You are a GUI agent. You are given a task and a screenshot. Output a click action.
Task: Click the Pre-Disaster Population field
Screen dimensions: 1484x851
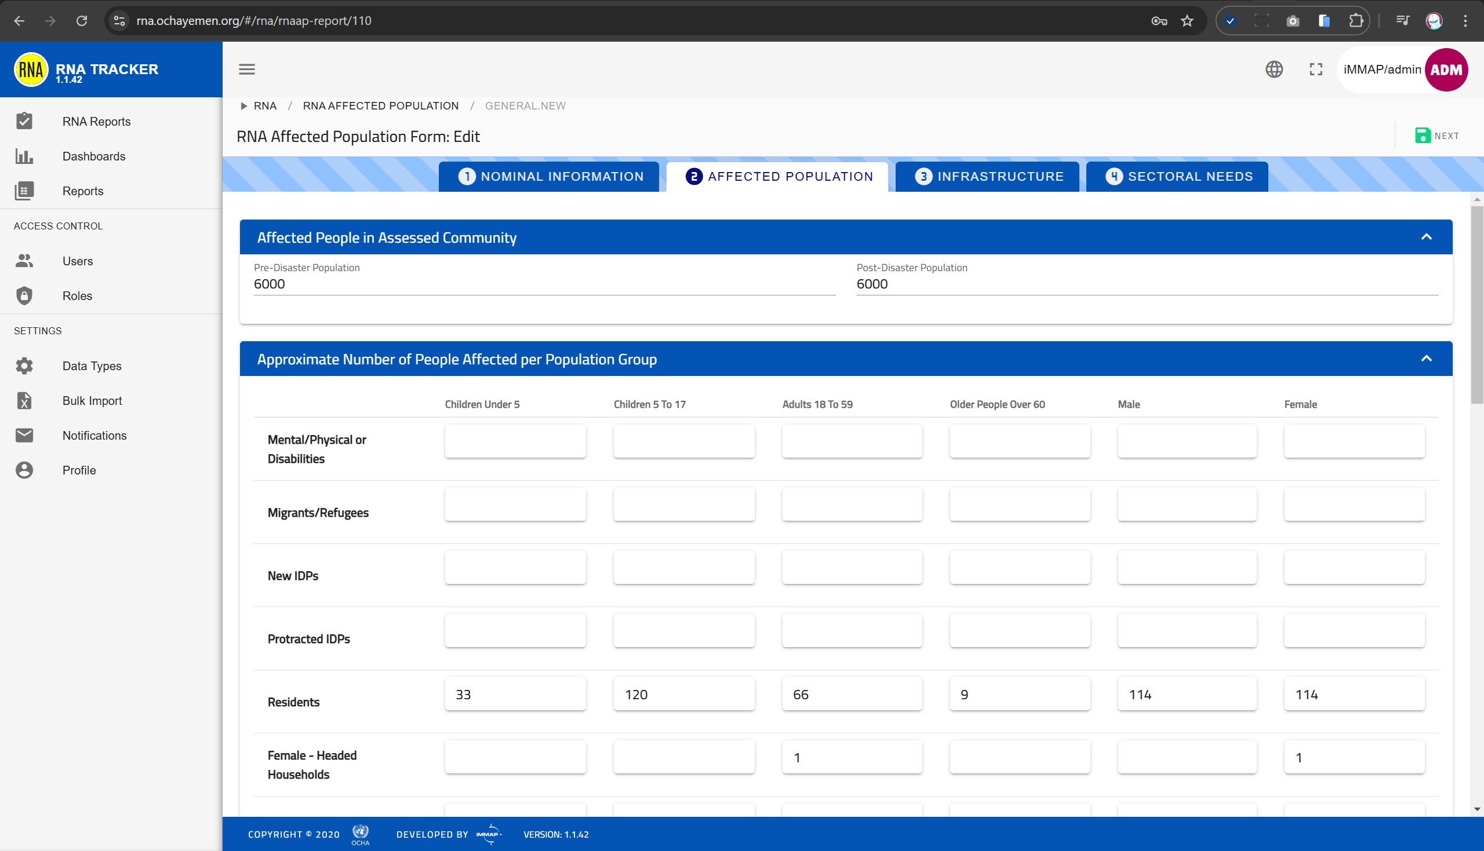coord(544,284)
